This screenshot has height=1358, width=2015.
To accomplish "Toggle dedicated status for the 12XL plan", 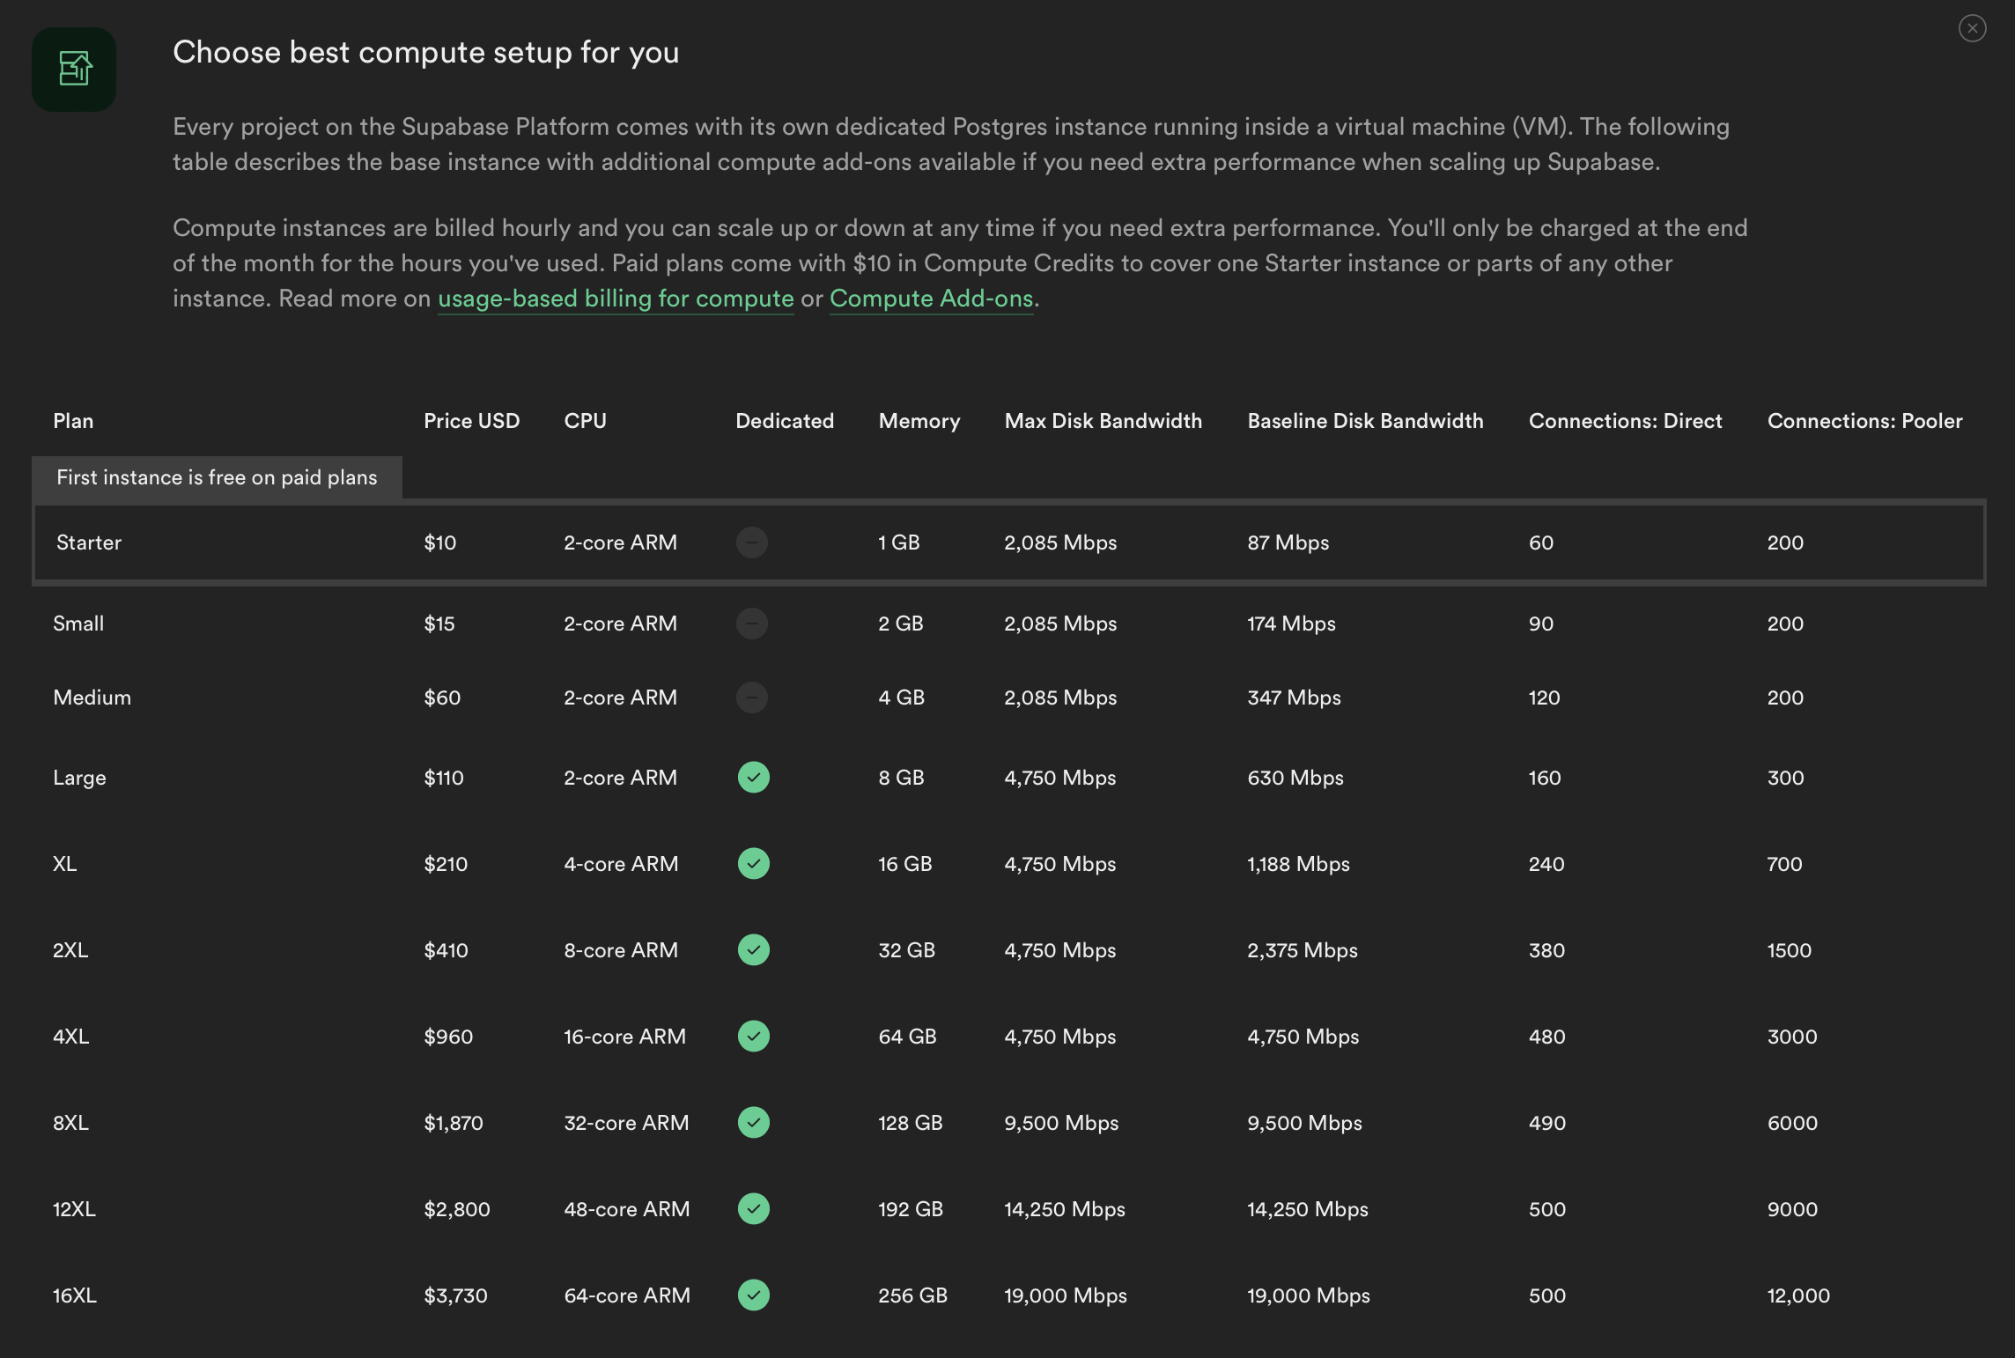I will [753, 1209].
